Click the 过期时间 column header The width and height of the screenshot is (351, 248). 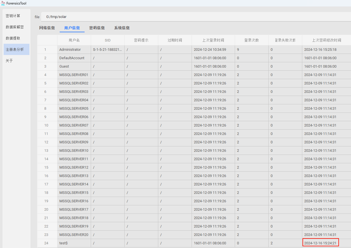[x=175, y=40]
